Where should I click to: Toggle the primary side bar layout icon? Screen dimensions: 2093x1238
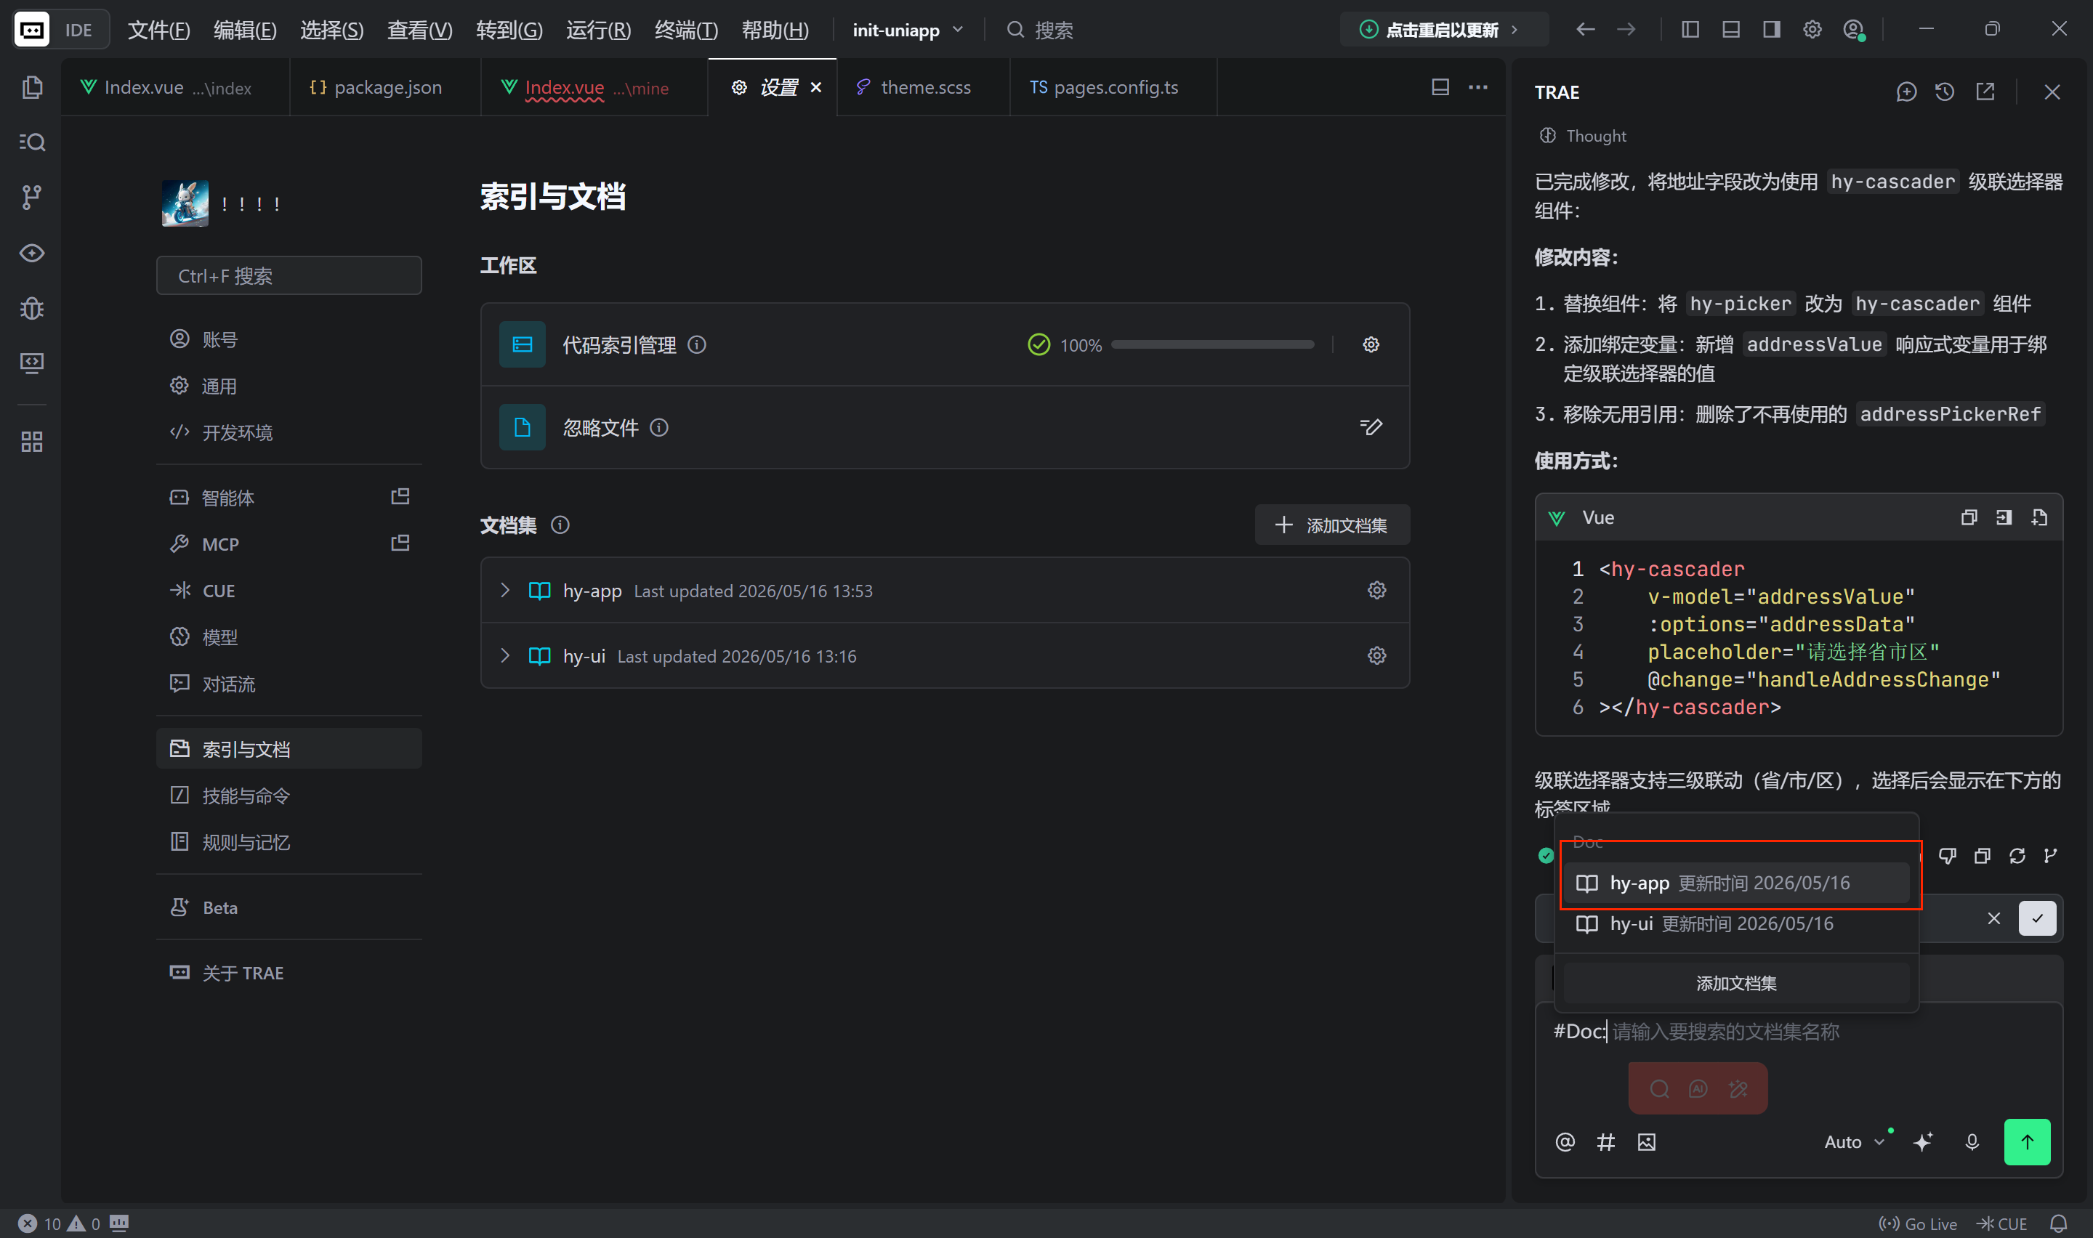pos(1690,30)
